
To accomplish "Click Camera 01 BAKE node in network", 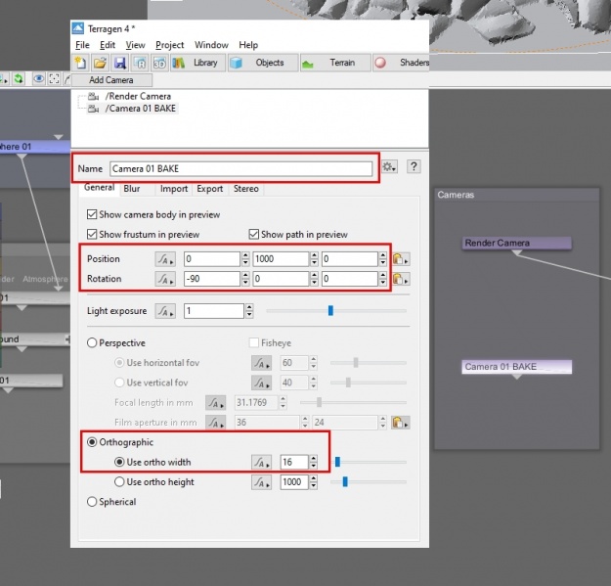I will click(517, 367).
